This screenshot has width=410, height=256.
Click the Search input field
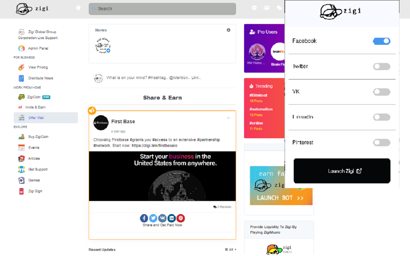162,9
